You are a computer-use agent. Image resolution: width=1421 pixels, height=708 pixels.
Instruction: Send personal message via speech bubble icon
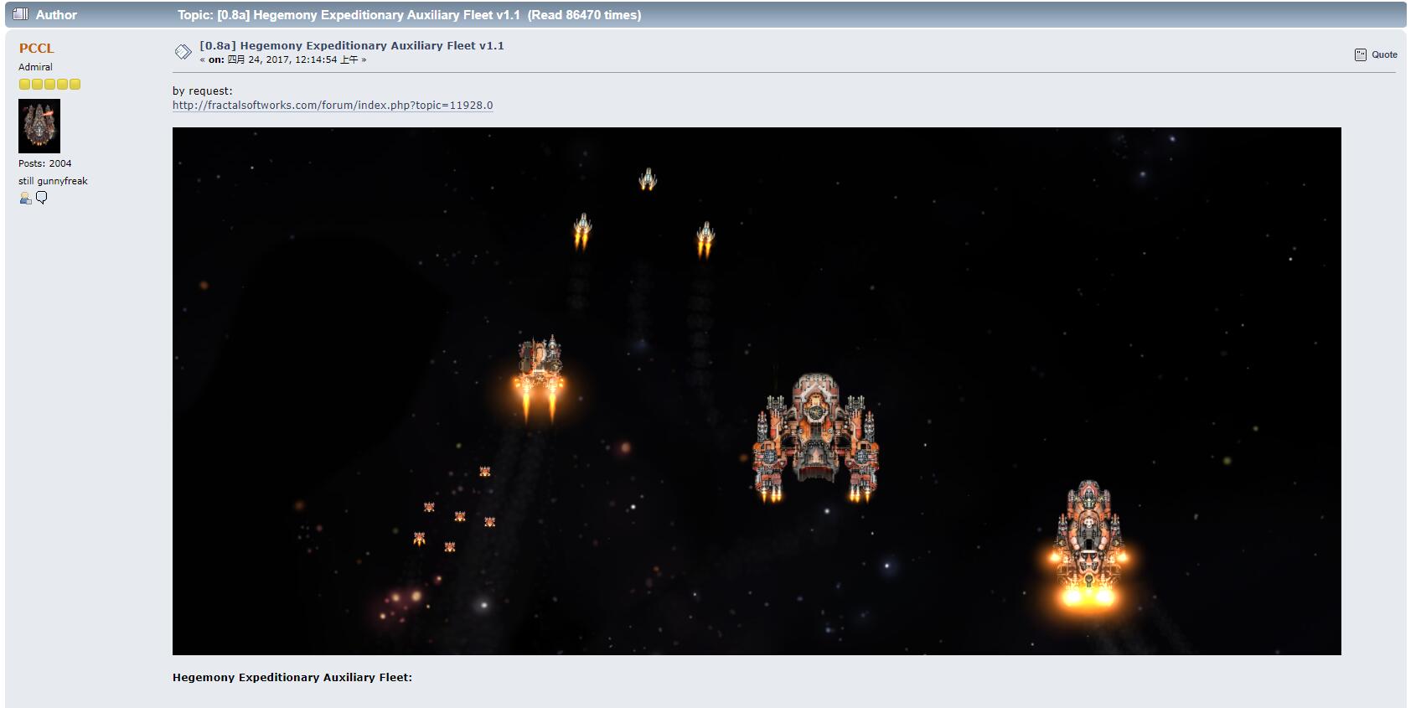[x=42, y=198]
